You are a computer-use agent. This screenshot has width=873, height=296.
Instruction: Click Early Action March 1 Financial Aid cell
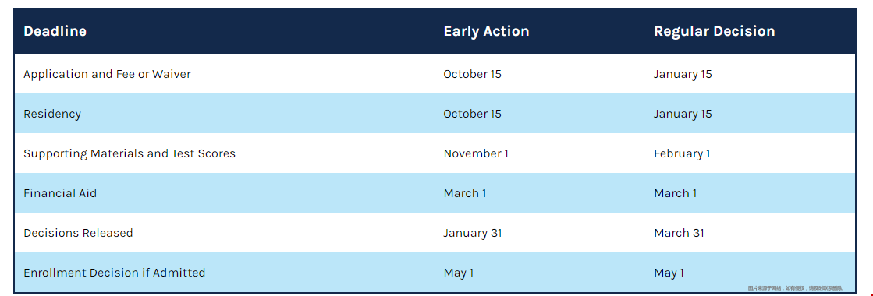(464, 193)
